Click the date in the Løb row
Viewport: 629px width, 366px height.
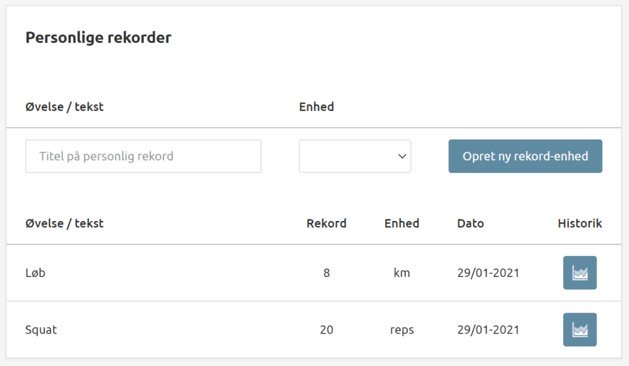click(x=488, y=273)
